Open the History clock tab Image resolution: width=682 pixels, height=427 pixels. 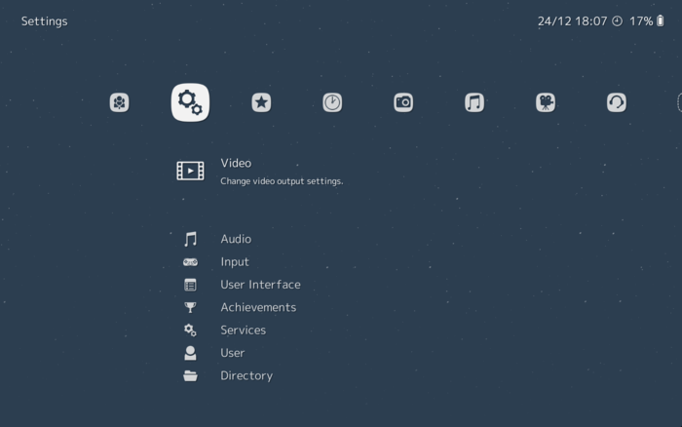coord(332,102)
